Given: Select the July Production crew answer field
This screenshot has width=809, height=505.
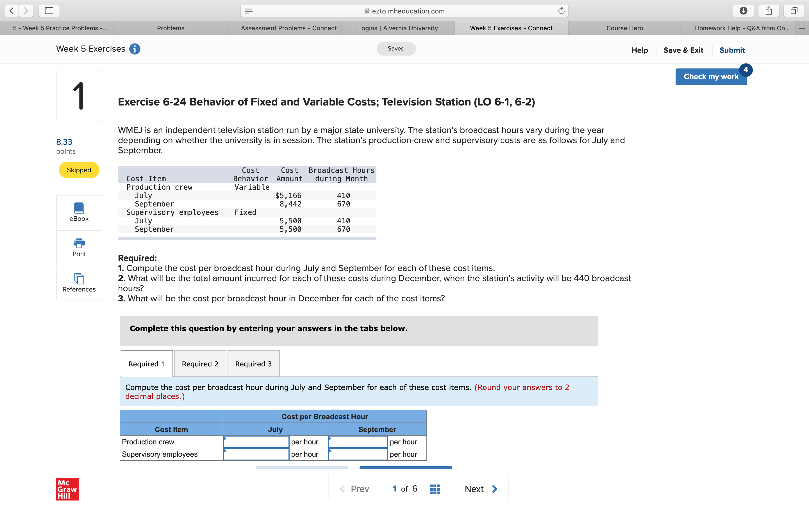Looking at the screenshot, I should (256, 442).
